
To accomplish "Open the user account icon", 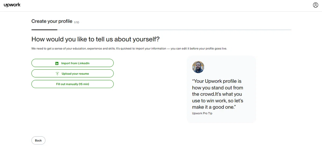I will (x=315, y=5).
